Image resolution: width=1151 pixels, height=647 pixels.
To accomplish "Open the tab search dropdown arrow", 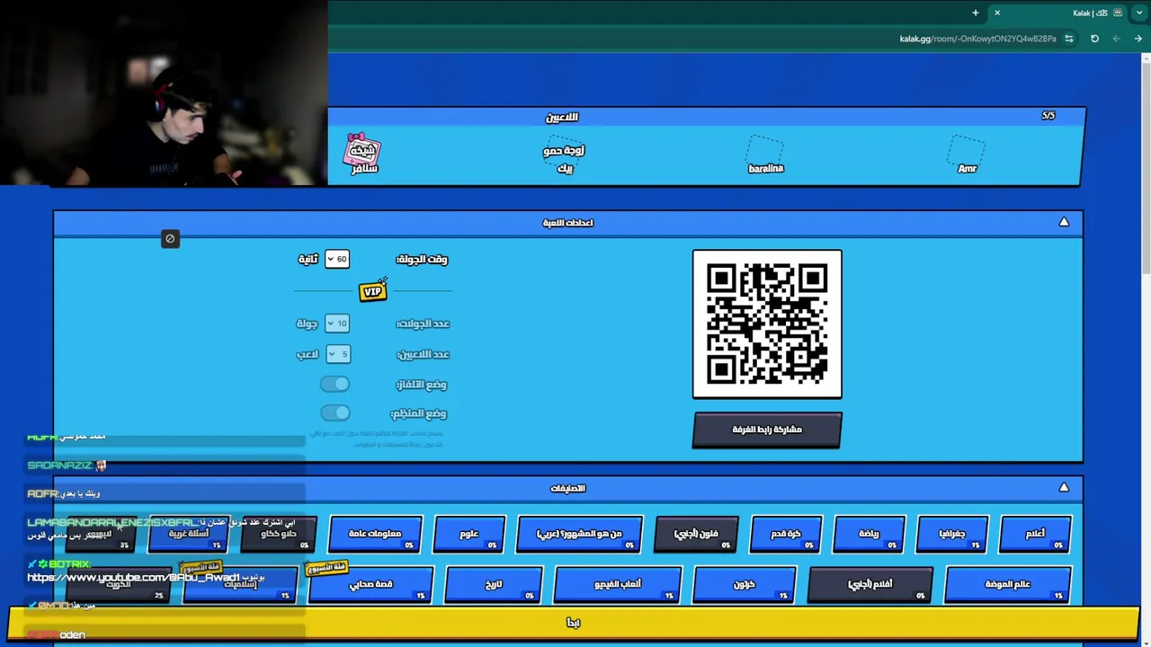I will pos(1139,13).
